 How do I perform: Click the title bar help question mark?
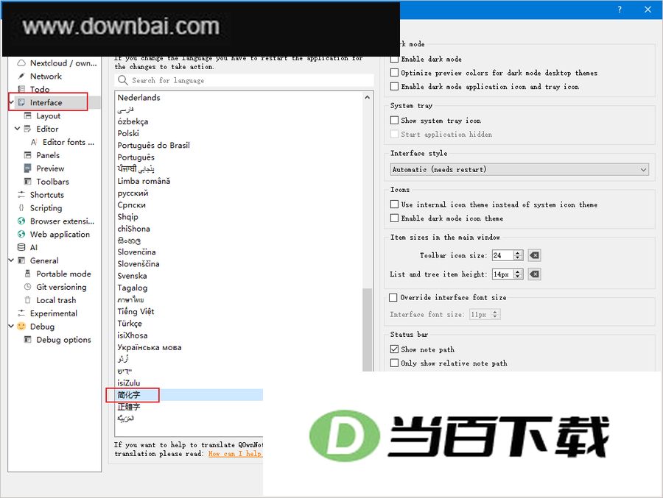(620, 10)
